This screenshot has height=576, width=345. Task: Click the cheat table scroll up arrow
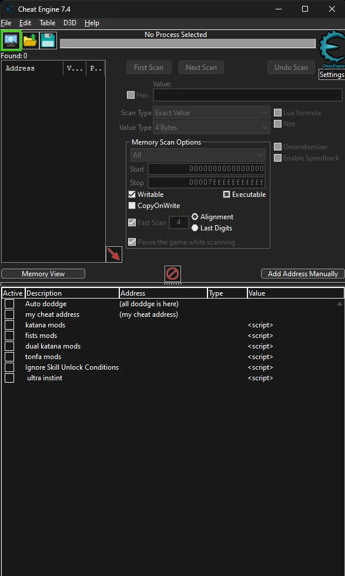(340, 304)
